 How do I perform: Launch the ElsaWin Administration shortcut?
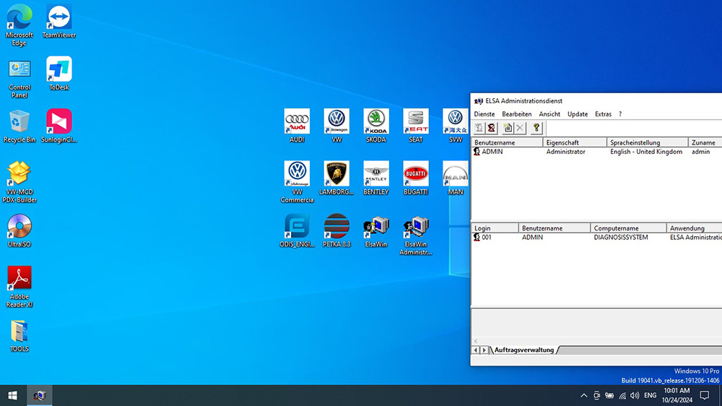[416, 234]
